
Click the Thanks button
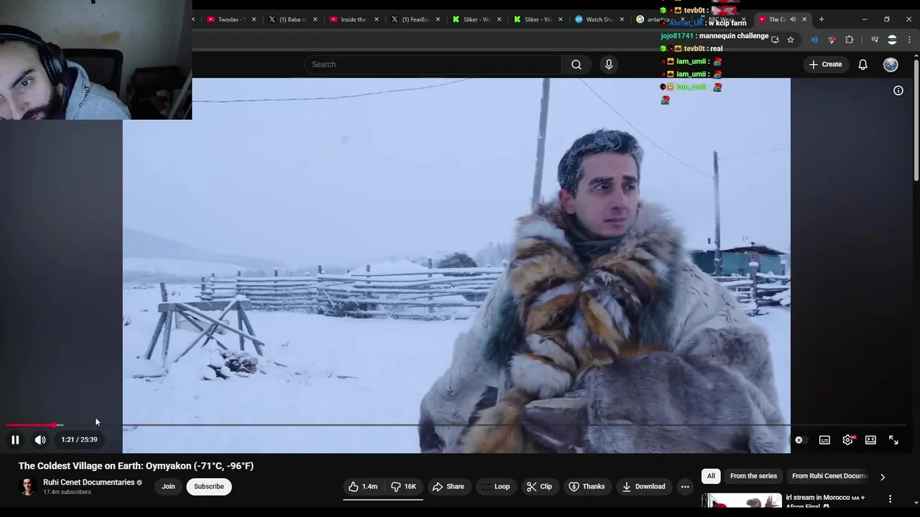tap(586, 487)
